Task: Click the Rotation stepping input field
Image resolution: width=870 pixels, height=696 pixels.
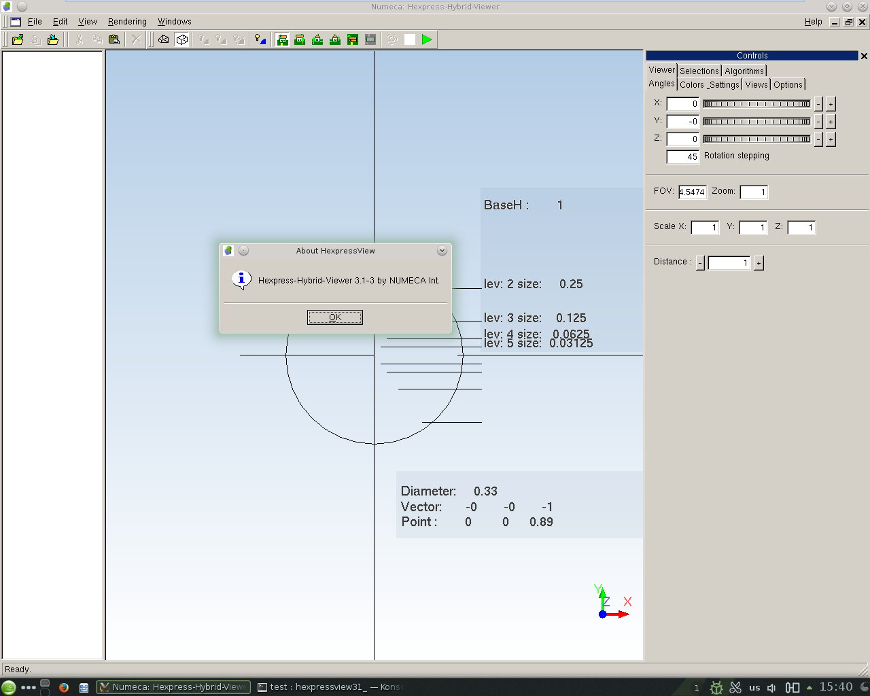Action: [682, 157]
